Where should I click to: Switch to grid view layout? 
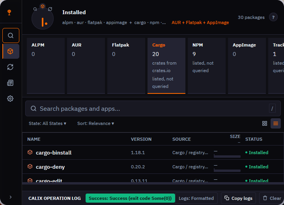tap(265, 123)
